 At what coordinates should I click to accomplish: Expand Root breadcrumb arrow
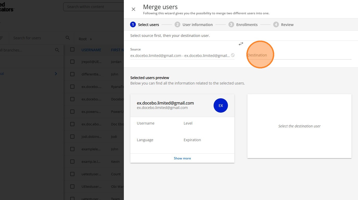(91, 39)
